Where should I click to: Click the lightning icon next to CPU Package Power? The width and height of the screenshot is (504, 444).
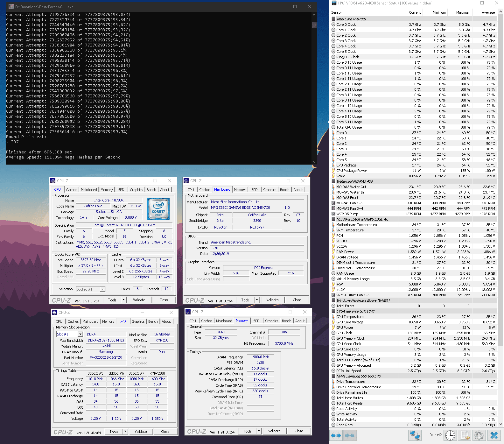tap(333, 171)
